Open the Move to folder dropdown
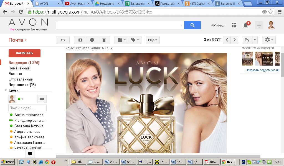This screenshot has width=284, height=166. tap(121, 40)
